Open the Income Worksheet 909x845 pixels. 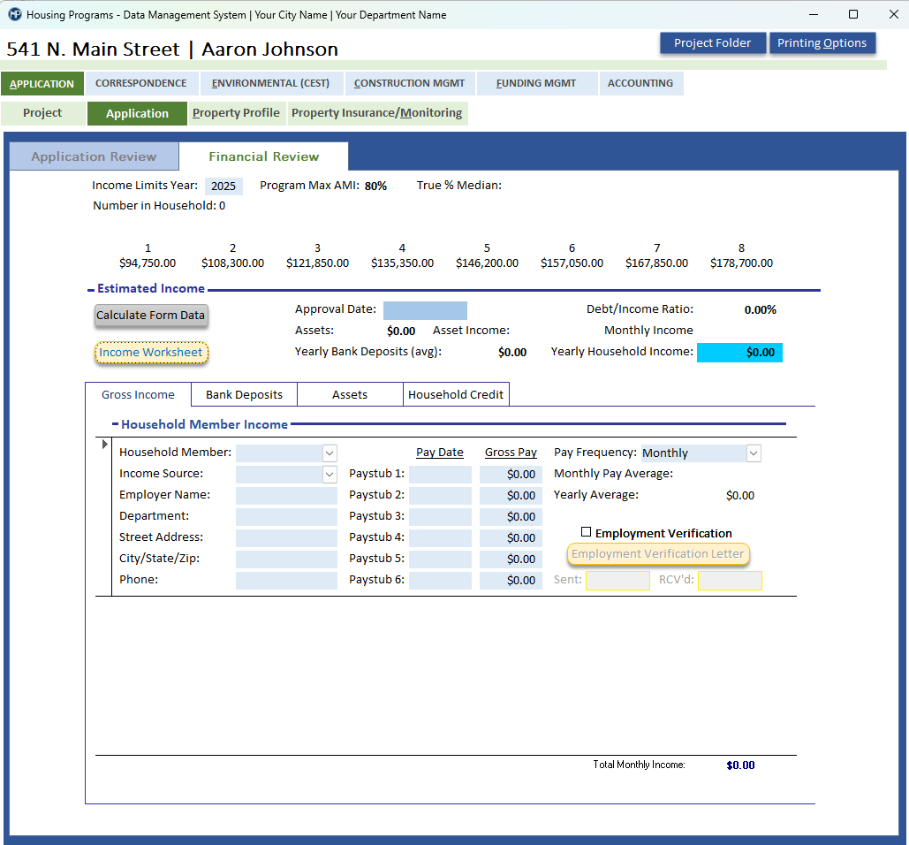(151, 352)
